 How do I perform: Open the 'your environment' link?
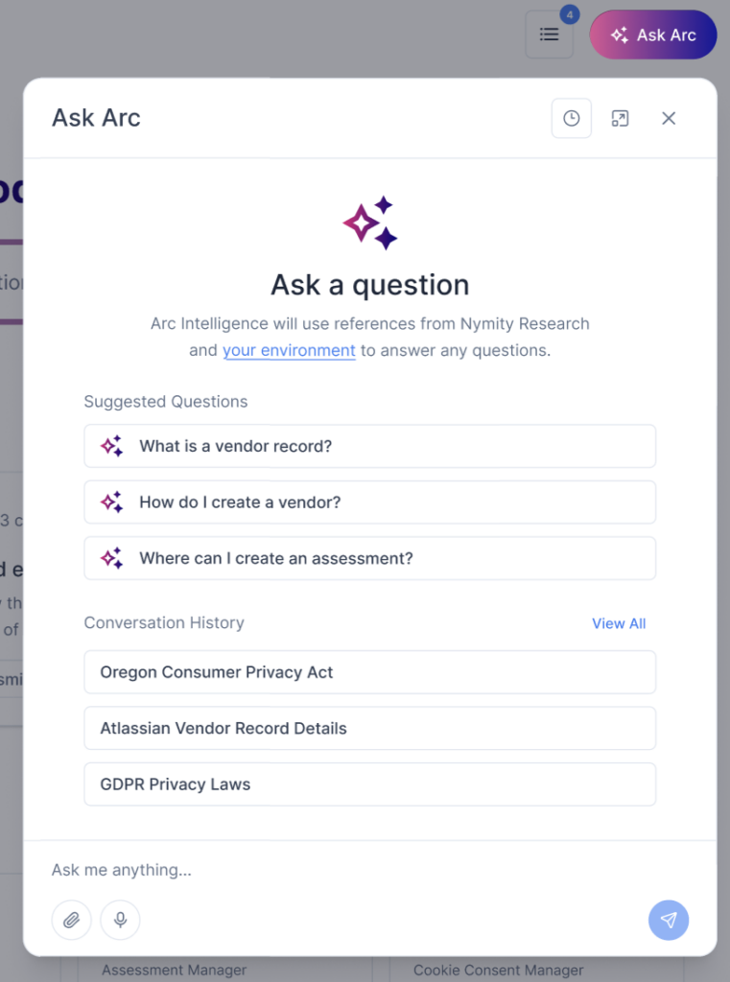[x=289, y=350]
